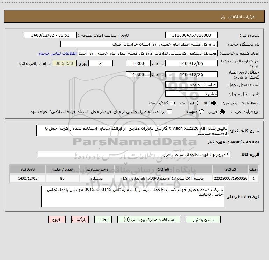The width and height of the screenshot is (269, 260).
Task: Click the شرح کلی نیاز description box
Action: pos(132,131)
